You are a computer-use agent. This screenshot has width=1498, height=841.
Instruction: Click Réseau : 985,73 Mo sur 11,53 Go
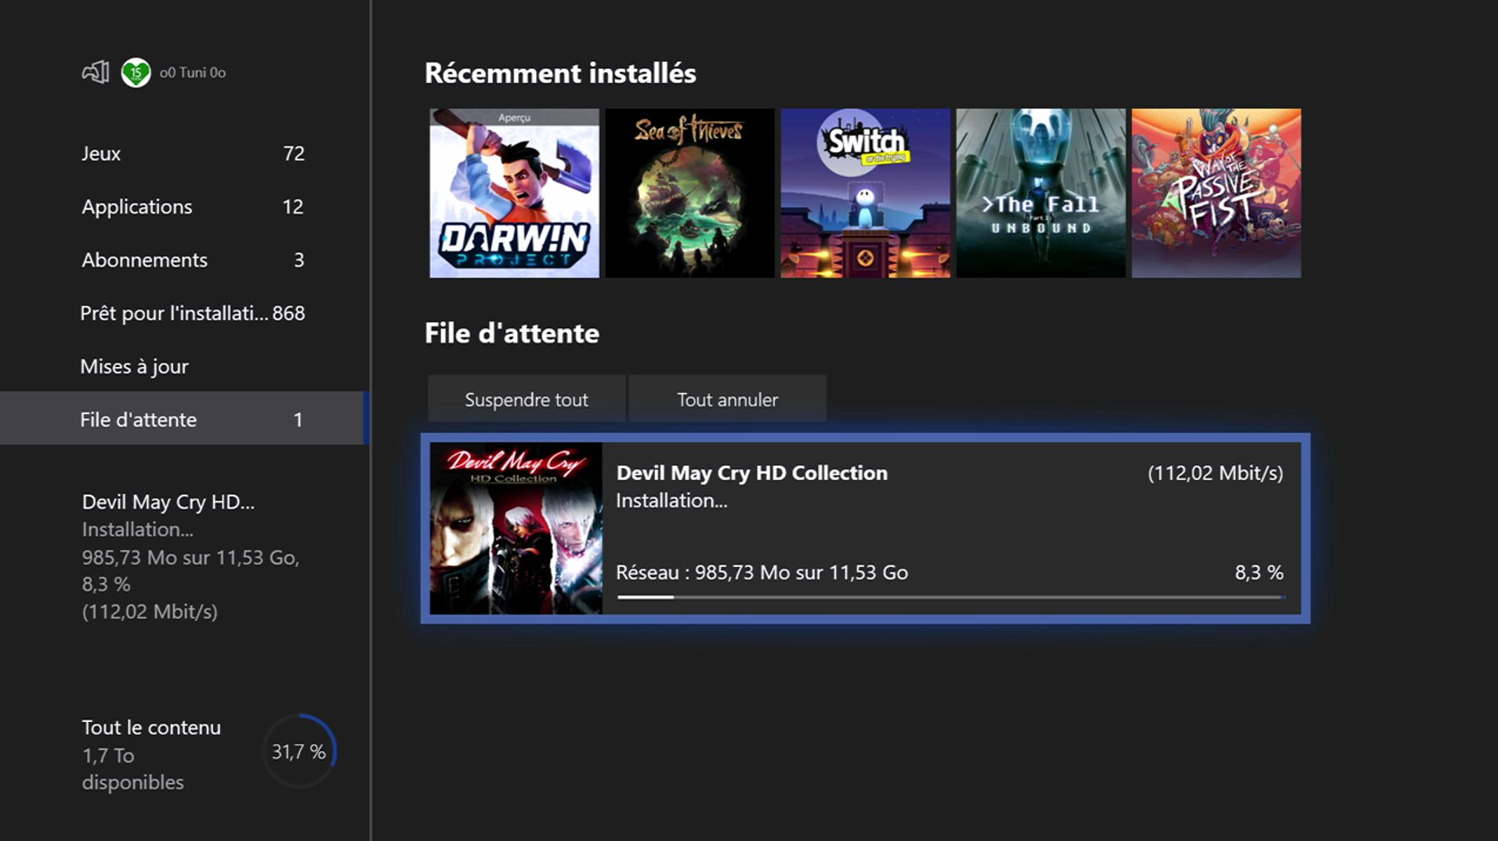pyautogui.click(x=762, y=572)
